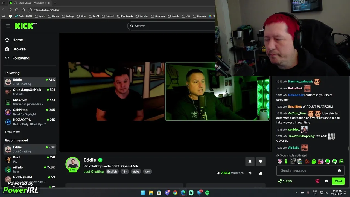Viewport: 350px width, 197px height.
Task: Click the browser forward arrow
Action: coord(10,10)
